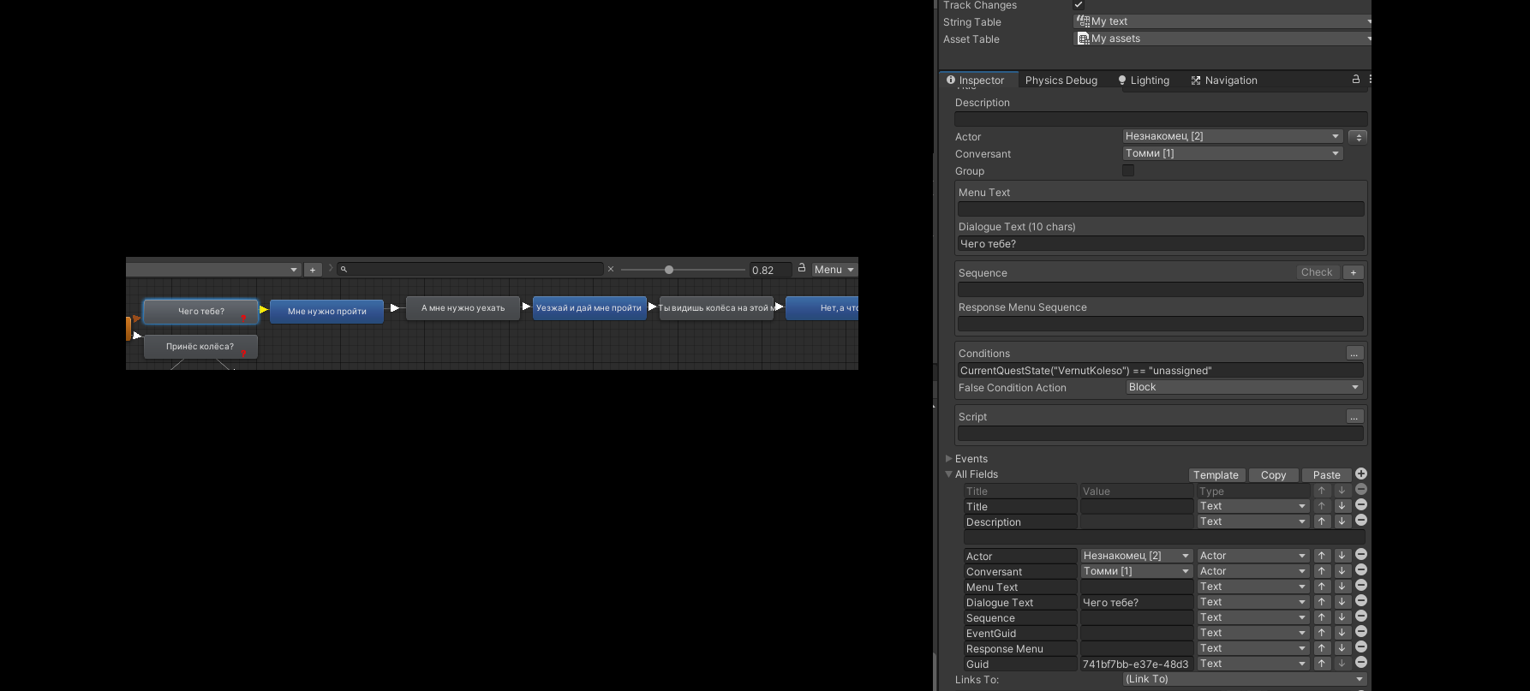Select the А мне нужно уехать node
The image size is (1530, 691).
point(463,308)
